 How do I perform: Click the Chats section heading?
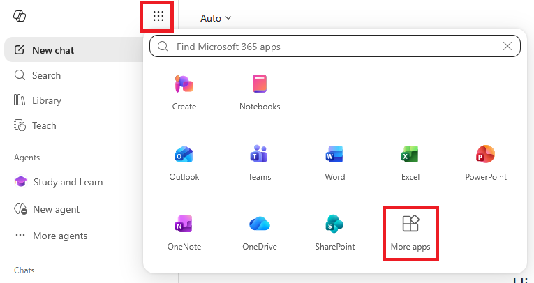pyautogui.click(x=24, y=270)
